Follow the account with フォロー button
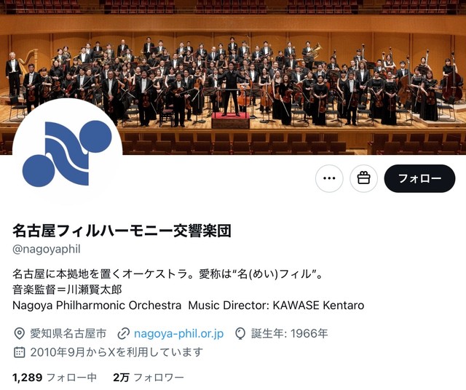Viewport: 466px width, 390px height. pyautogui.click(x=419, y=178)
